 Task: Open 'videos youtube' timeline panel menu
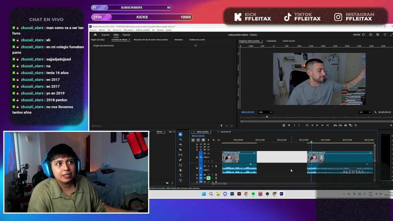(x=211, y=132)
